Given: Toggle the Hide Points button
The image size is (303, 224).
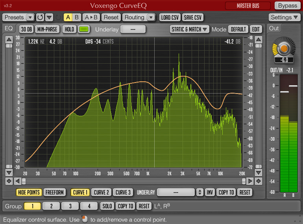Looking at the screenshot, I should pyautogui.click(x=29, y=192).
